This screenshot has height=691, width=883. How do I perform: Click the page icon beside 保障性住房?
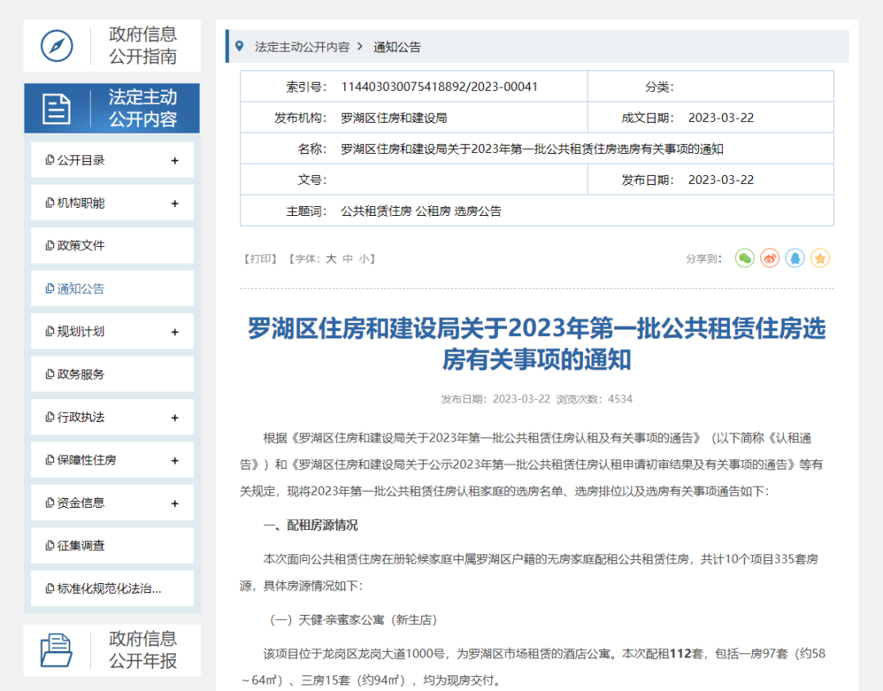coord(50,460)
